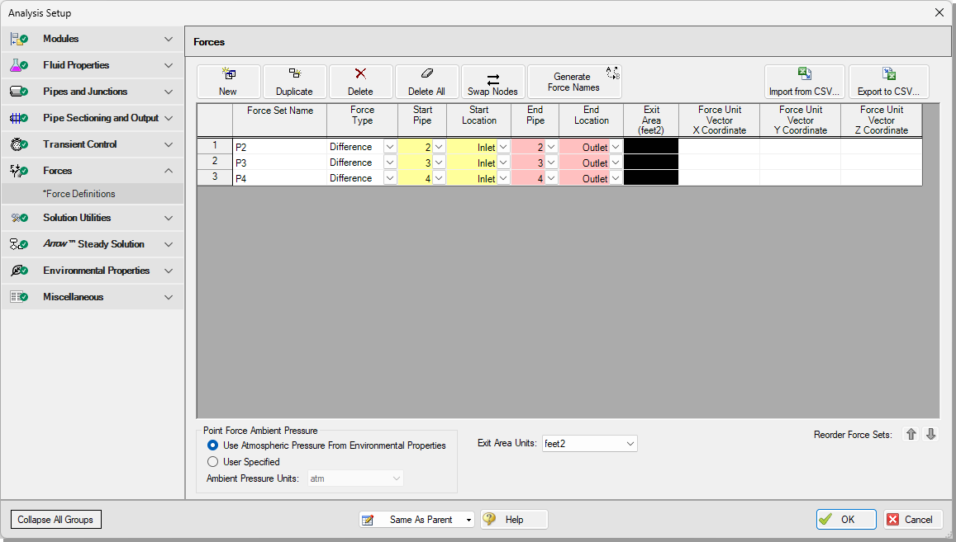Click the black Exit Area cell for P2

pos(650,147)
